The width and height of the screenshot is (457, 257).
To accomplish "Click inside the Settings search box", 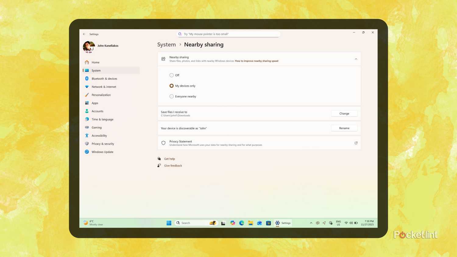I will pos(228,34).
